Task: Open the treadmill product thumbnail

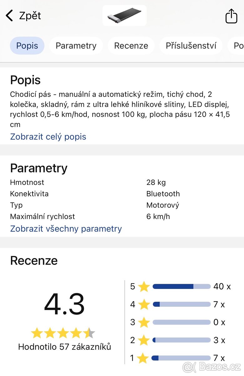Action: (x=125, y=15)
